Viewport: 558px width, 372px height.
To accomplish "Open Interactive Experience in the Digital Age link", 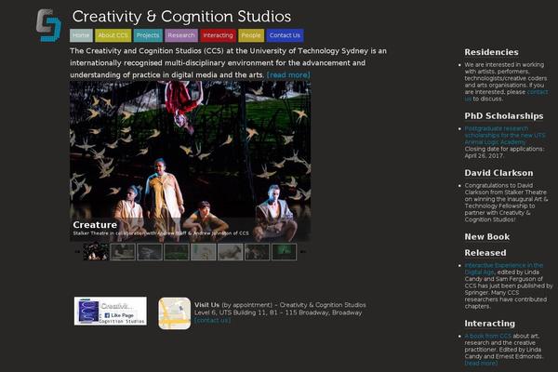I will (x=503, y=269).
